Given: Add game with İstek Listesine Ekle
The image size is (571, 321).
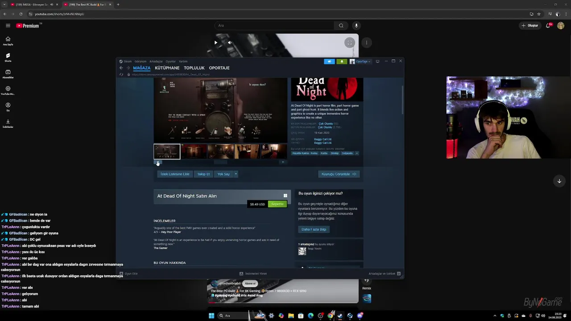Looking at the screenshot, I should click(x=175, y=174).
